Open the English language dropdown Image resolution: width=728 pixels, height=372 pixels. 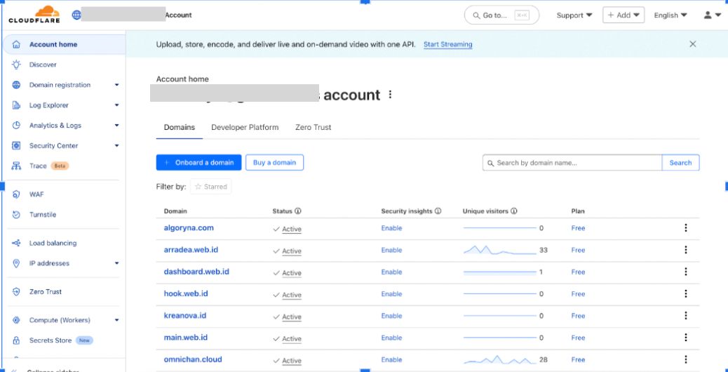pyautogui.click(x=670, y=15)
